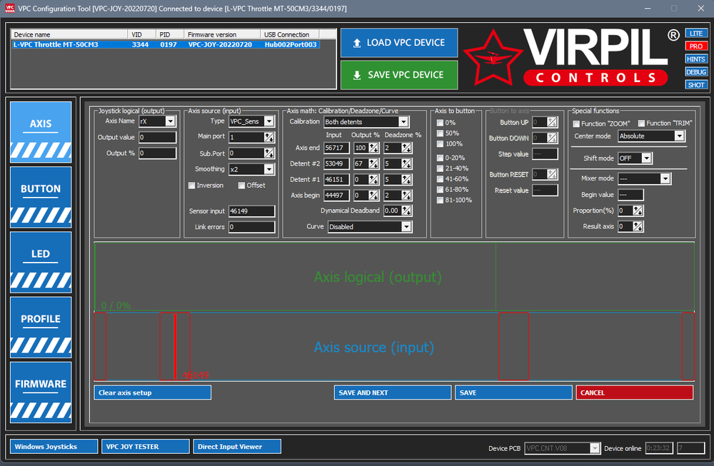Open Windows Joysticks panel

[54, 447]
